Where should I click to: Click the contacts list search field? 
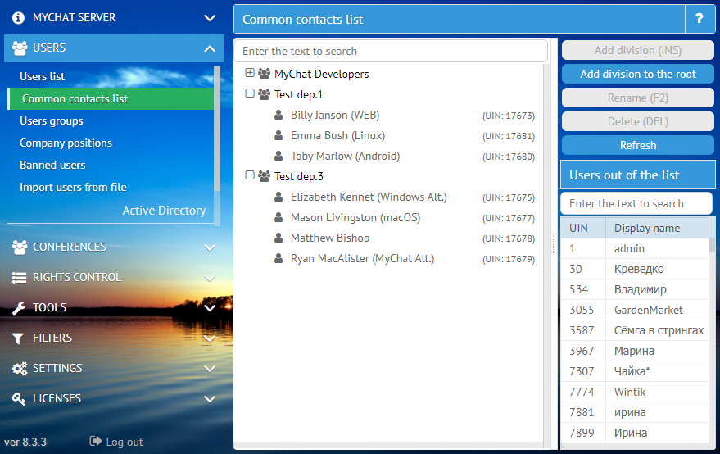tap(391, 51)
